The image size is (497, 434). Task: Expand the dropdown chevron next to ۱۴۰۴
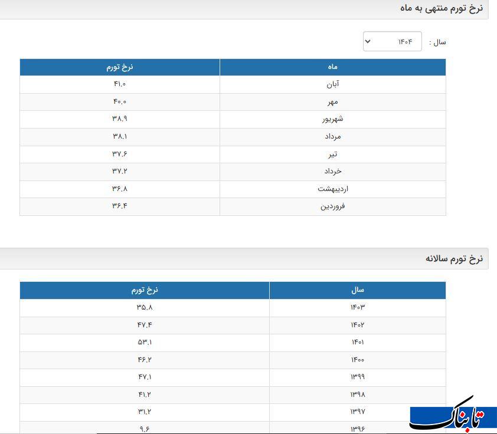(x=368, y=41)
